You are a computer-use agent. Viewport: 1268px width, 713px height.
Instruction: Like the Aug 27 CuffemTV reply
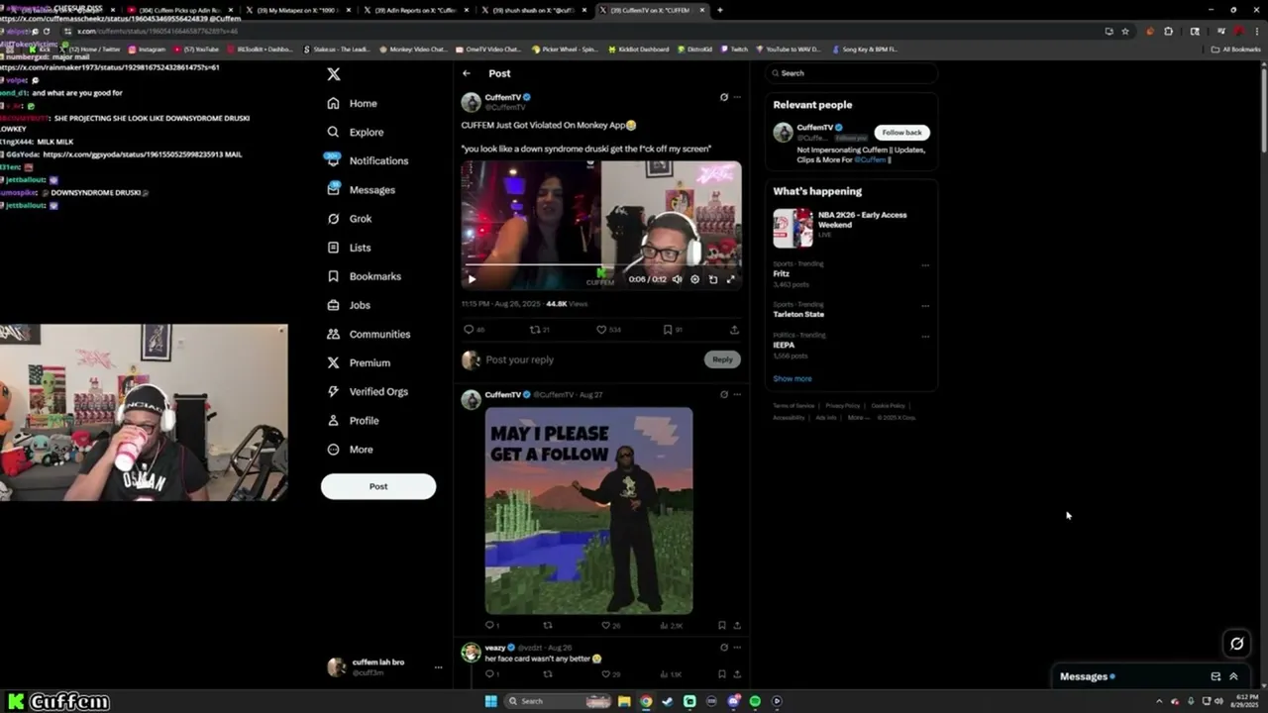point(610,626)
